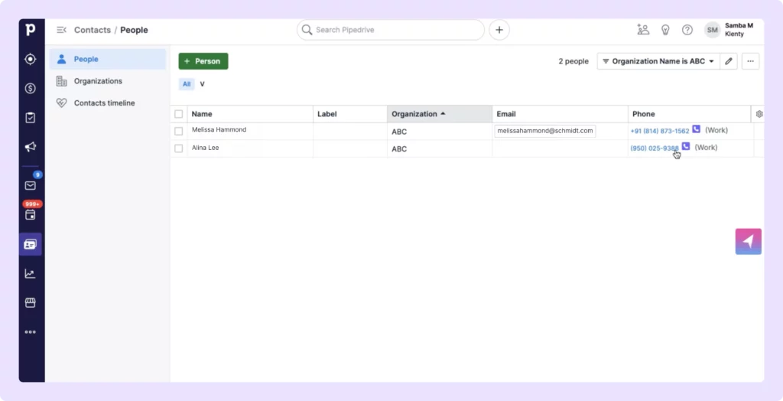Click Contacts breadcrumb link
This screenshot has width=783, height=401.
tap(93, 30)
